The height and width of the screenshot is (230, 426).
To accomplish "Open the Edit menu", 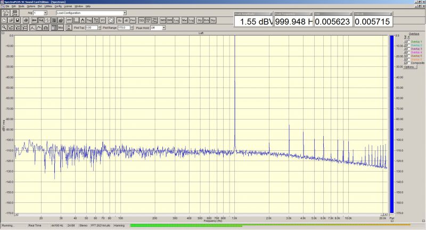I will [x=14, y=6].
